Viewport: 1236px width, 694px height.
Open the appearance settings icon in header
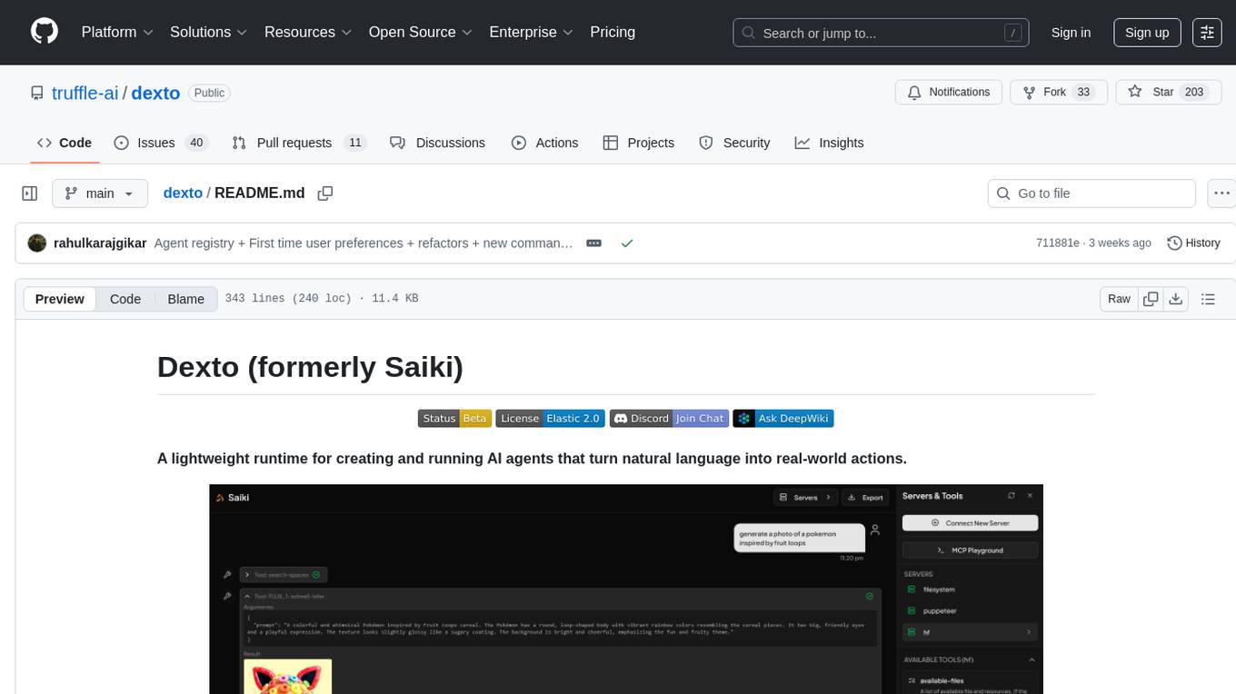[1207, 33]
